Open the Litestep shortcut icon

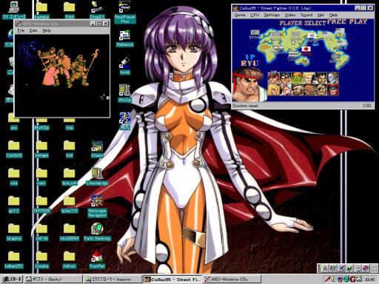tap(97, 177)
